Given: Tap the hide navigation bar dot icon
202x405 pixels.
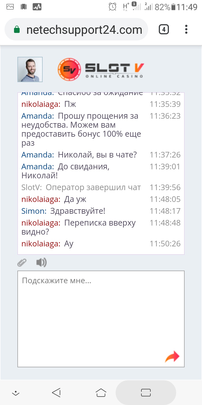Looking at the screenshot, I should point(16,393).
